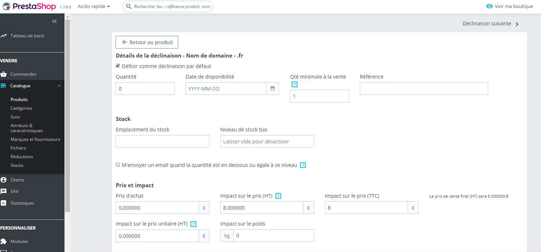Collapse the Catalogue menu chevron
The height and width of the screenshot is (252, 541).
click(59, 86)
